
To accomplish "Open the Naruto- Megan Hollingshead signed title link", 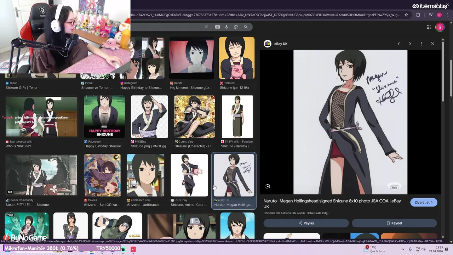I will [332, 204].
